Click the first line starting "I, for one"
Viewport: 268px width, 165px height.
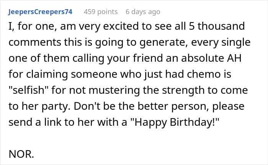coord(127,26)
